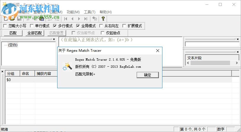
Task: Minimize the main application window
Action: click(x=207, y=4)
